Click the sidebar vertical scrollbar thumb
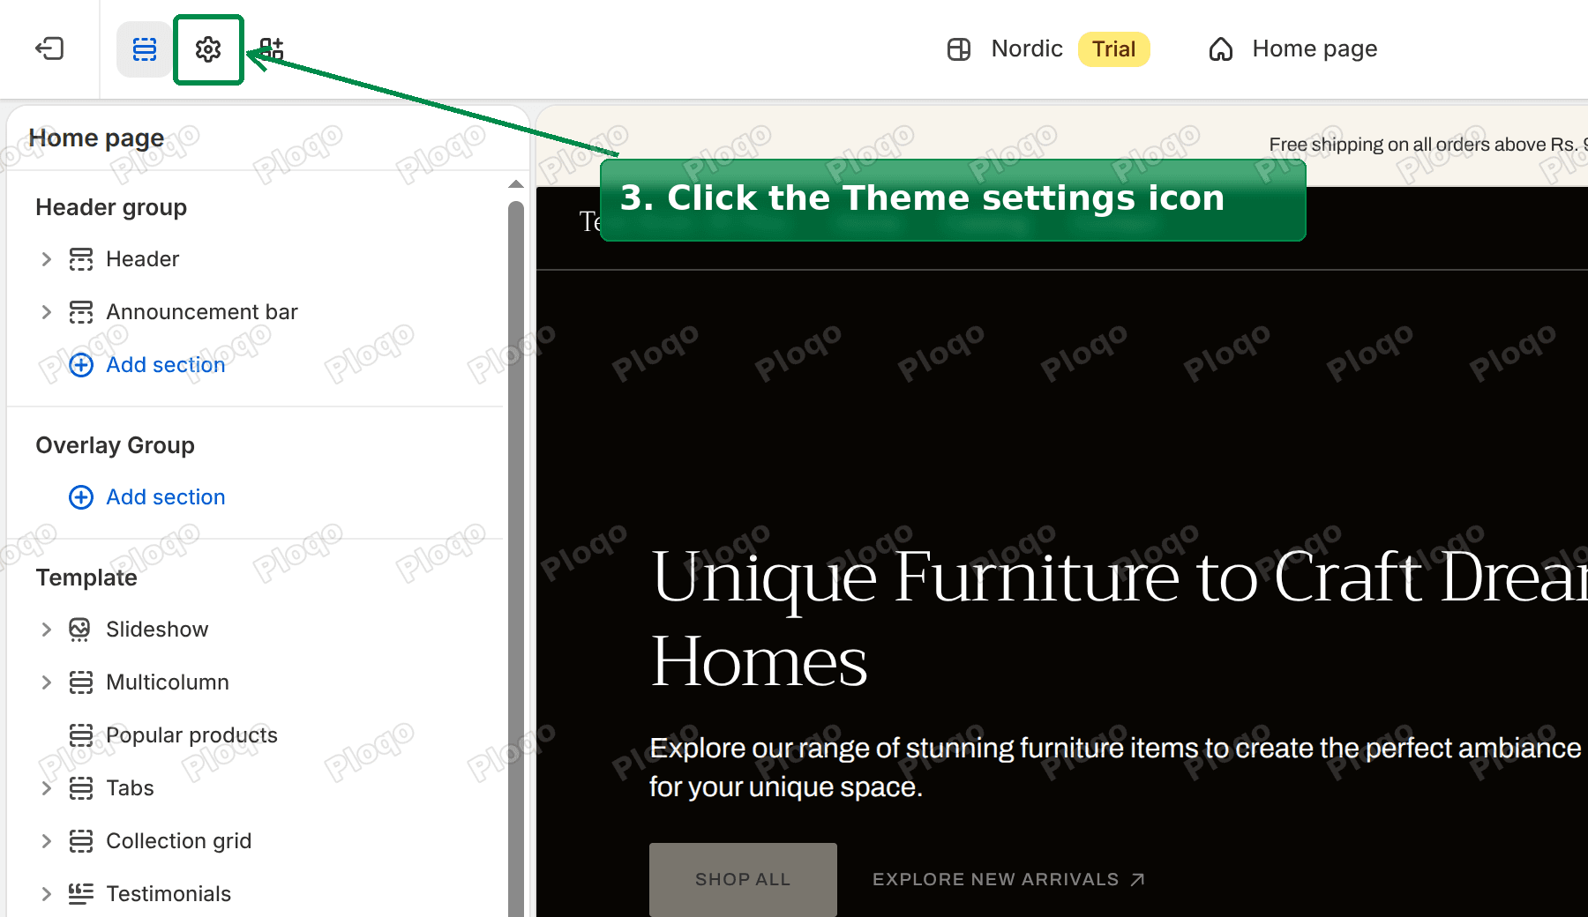Viewport: 1588px width, 917px height. pyautogui.click(x=516, y=559)
